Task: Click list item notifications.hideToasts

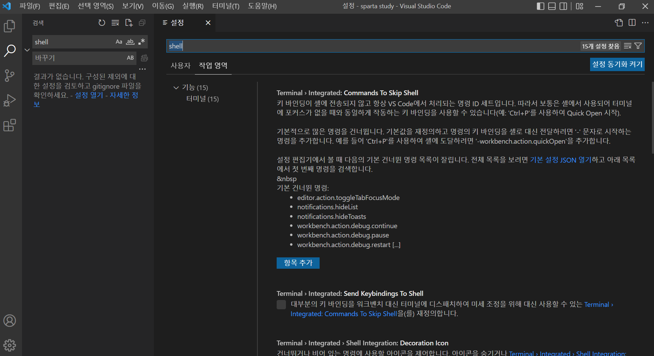Action: tap(332, 216)
